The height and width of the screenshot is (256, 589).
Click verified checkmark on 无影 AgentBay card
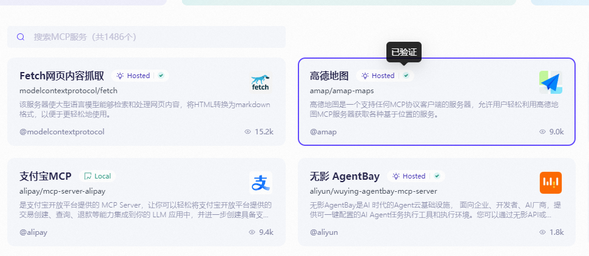[x=437, y=176]
